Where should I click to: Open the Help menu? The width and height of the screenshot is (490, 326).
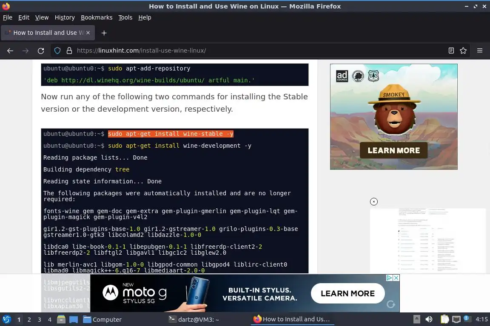click(x=145, y=17)
